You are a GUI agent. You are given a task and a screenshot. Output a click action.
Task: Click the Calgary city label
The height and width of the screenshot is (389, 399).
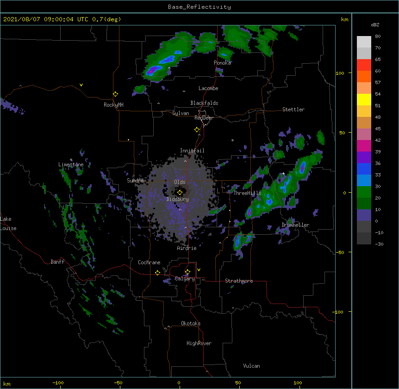click(185, 279)
